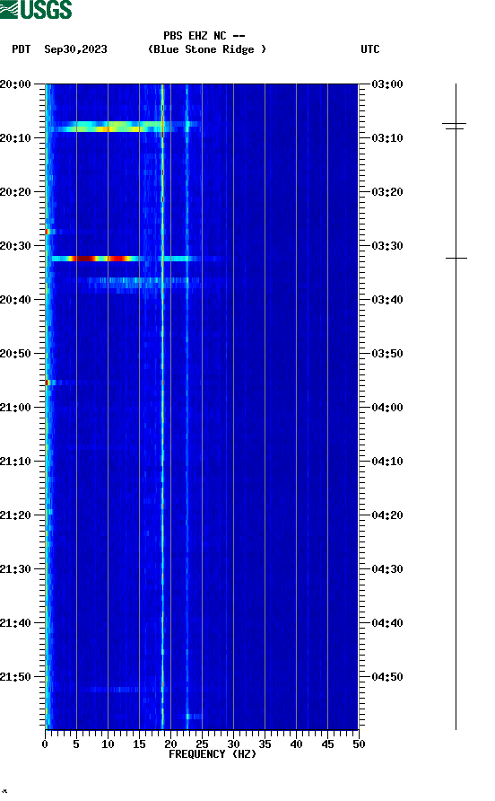Screen dimensions: 495x801
Task: Click the 04:50 UTC time label
Action: pyautogui.click(x=387, y=677)
